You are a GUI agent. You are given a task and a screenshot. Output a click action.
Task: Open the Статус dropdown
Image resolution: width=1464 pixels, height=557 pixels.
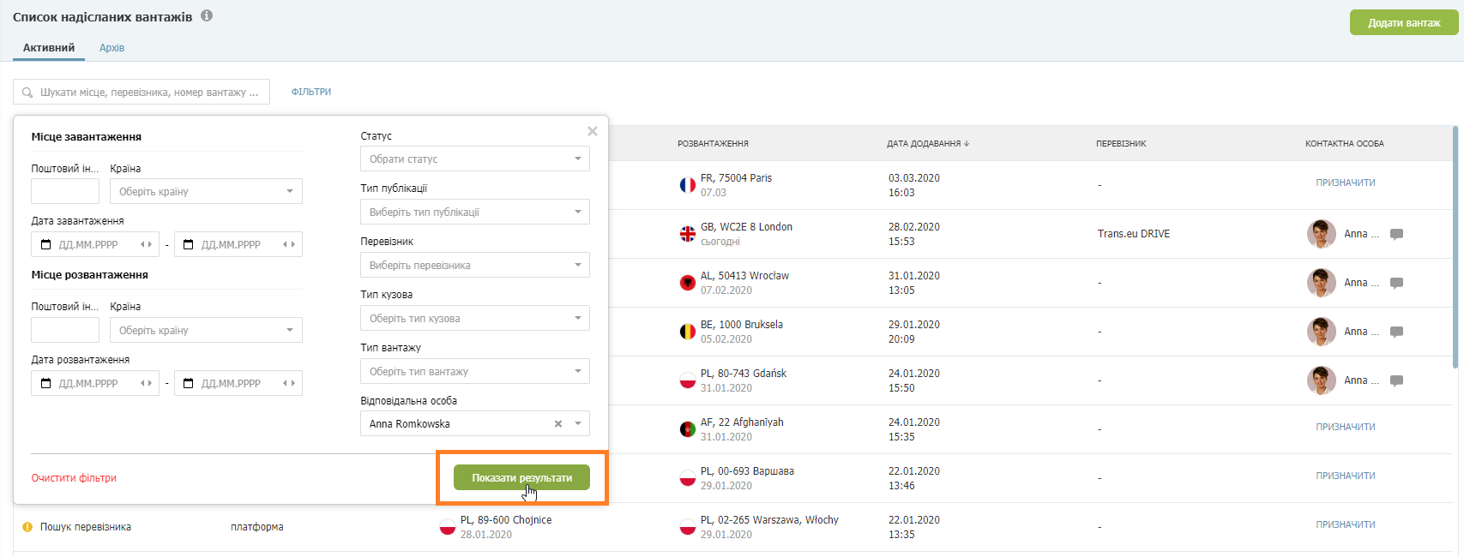pos(475,159)
